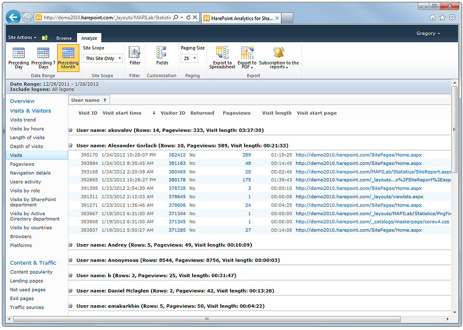Image resolution: width=463 pixels, height=330 pixels.
Task: Click the Preceding Day date range icon
Action: tap(18, 58)
